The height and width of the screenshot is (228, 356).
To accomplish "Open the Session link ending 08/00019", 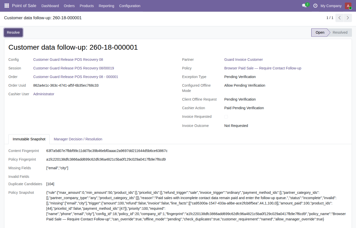I will coord(73,68).
